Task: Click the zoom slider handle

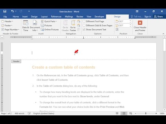Action: coord(146,113)
